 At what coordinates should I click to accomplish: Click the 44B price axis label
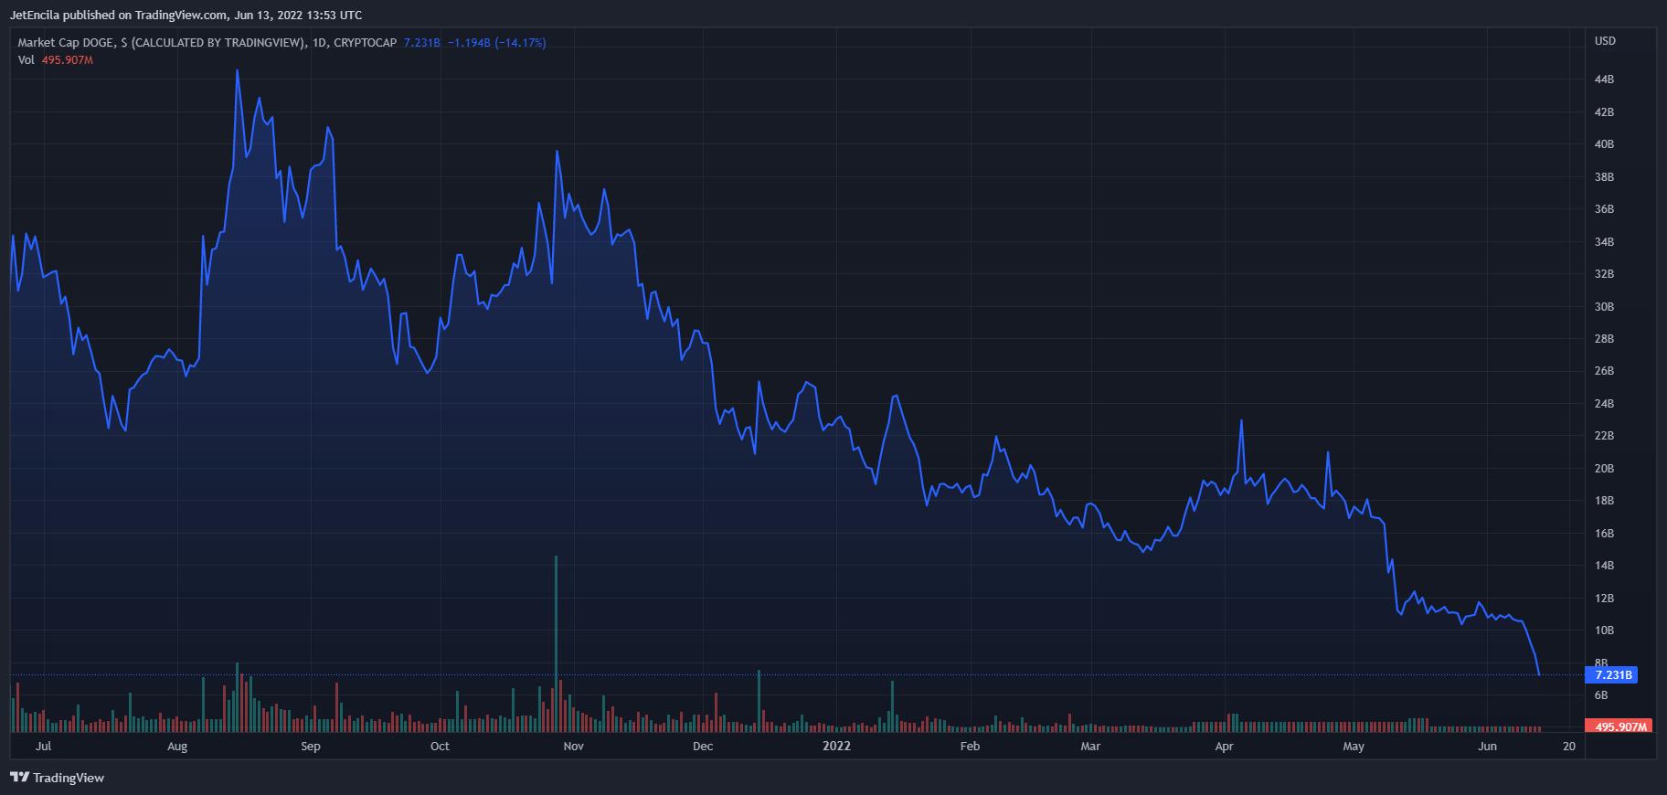[x=1604, y=79]
